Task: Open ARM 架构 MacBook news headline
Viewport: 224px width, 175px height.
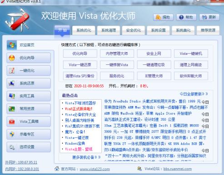Action: point(148,113)
